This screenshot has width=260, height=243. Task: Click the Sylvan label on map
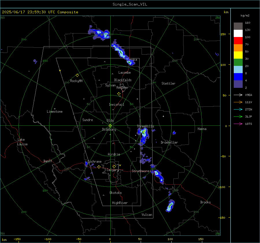pyautogui.click(x=110, y=85)
